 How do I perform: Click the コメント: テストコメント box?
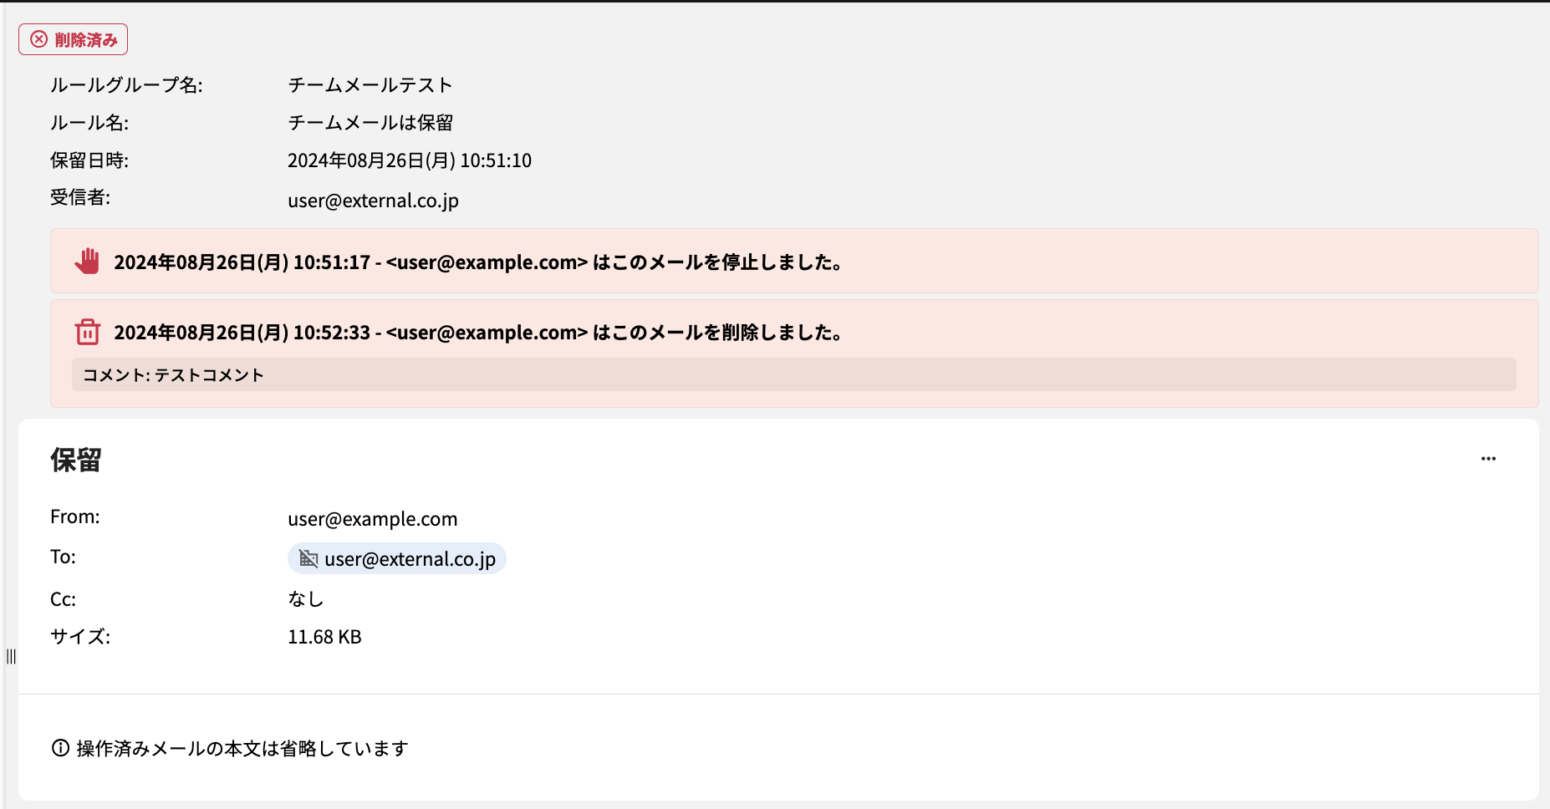(x=793, y=374)
